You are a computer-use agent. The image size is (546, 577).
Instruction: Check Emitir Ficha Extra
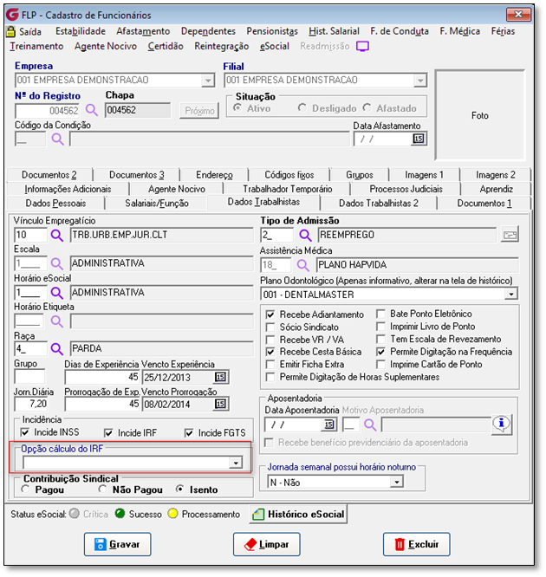[270, 365]
